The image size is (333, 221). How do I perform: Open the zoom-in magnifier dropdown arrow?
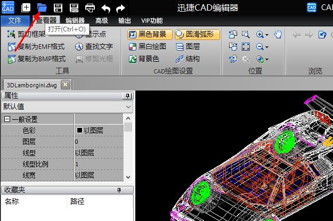pos(266,35)
